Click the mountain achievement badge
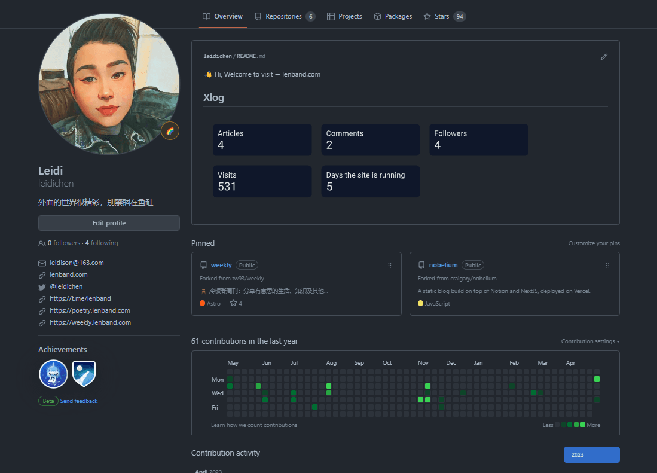The image size is (657, 473). click(x=84, y=374)
